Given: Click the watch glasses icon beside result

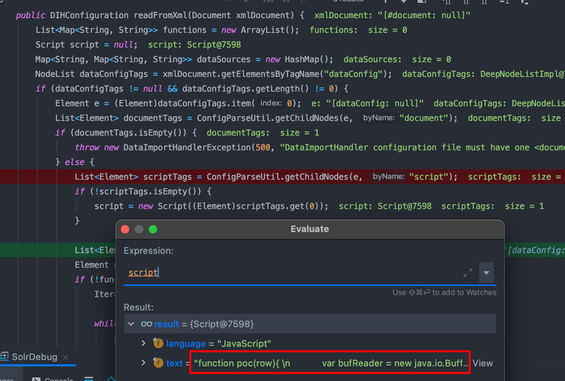Looking at the screenshot, I should (146, 324).
